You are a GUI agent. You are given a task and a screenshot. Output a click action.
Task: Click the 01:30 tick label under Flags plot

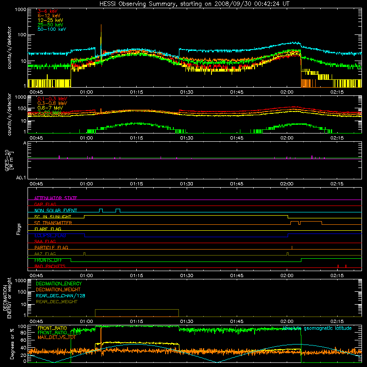(x=187, y=276)
